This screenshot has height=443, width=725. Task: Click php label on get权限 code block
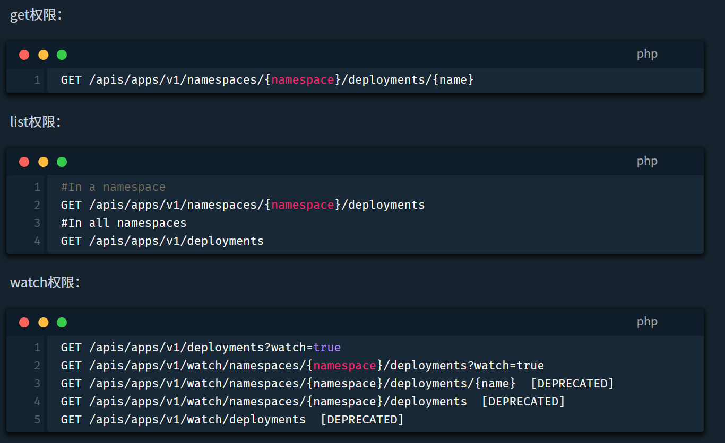[x=647, y=54]
